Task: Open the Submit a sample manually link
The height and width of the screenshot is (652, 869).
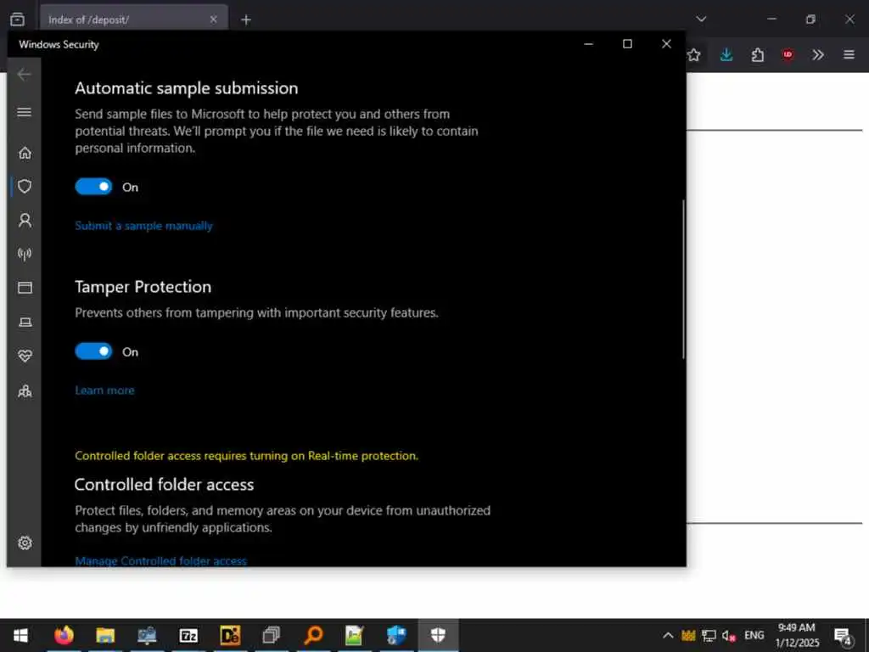Action: click(143, 226)
